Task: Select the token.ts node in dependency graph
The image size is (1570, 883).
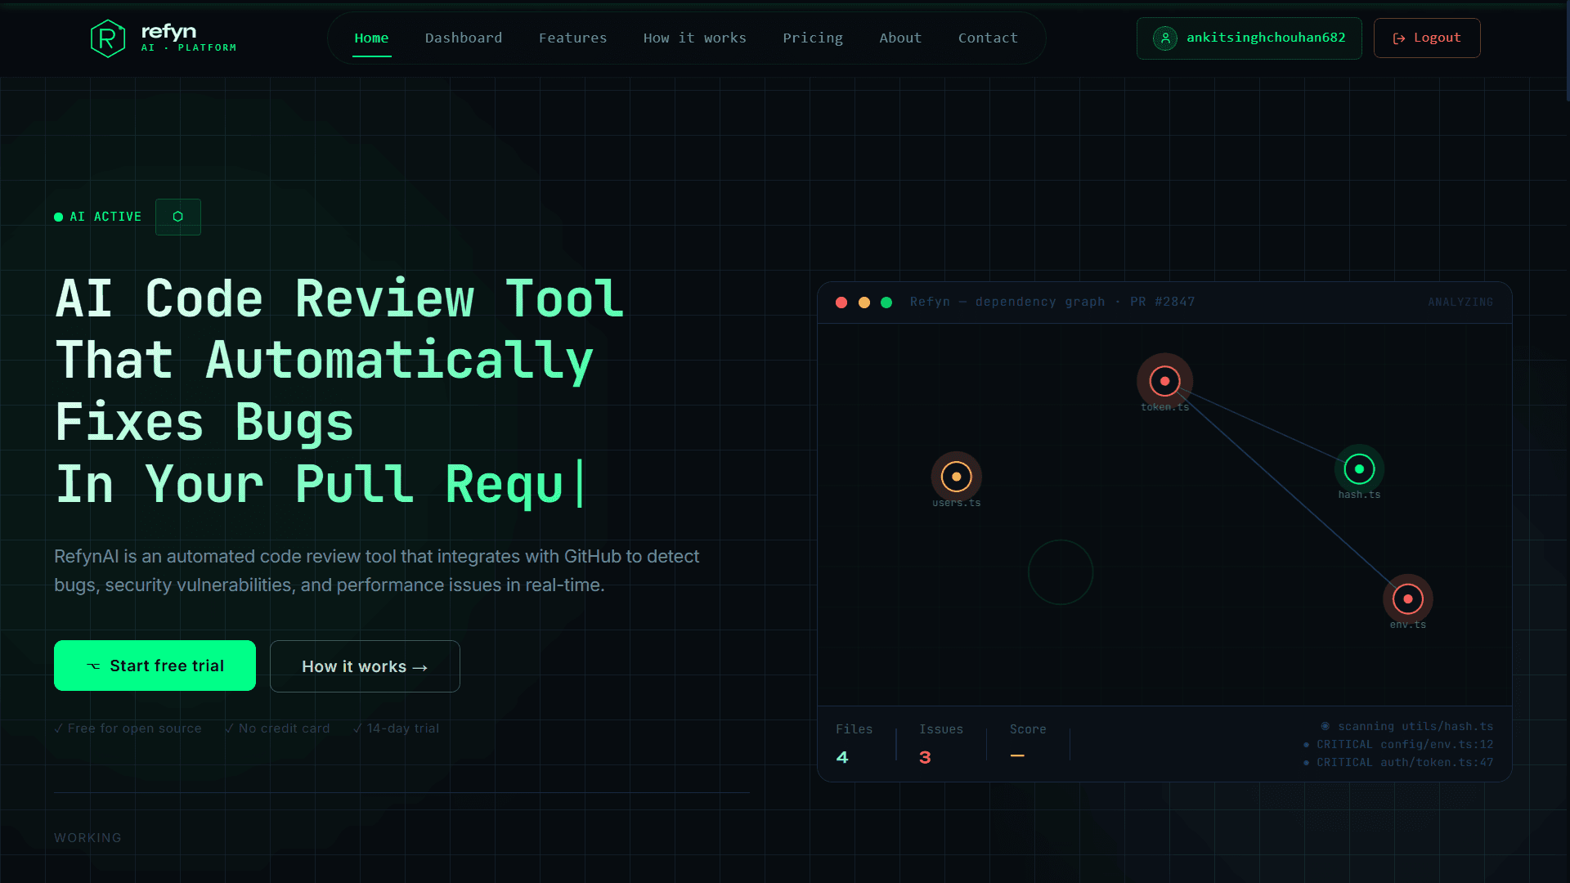Action: coord(1164,382)
